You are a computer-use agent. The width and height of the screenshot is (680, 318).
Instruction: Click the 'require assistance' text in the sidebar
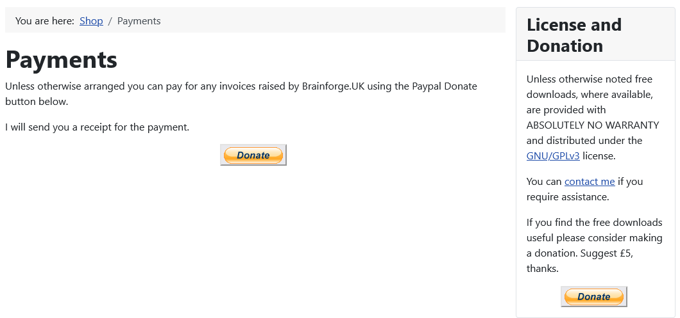(x=568, y=197)
